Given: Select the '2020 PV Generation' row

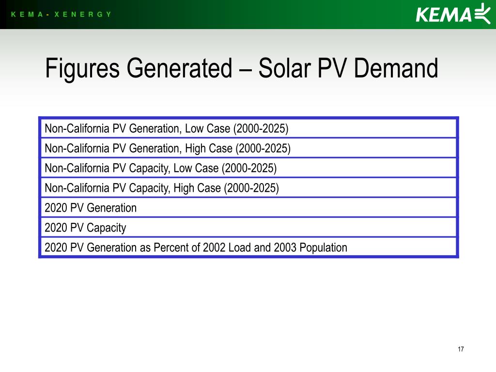Looking at the screenshot, I should pyautogui.click(x=248, y=208).
